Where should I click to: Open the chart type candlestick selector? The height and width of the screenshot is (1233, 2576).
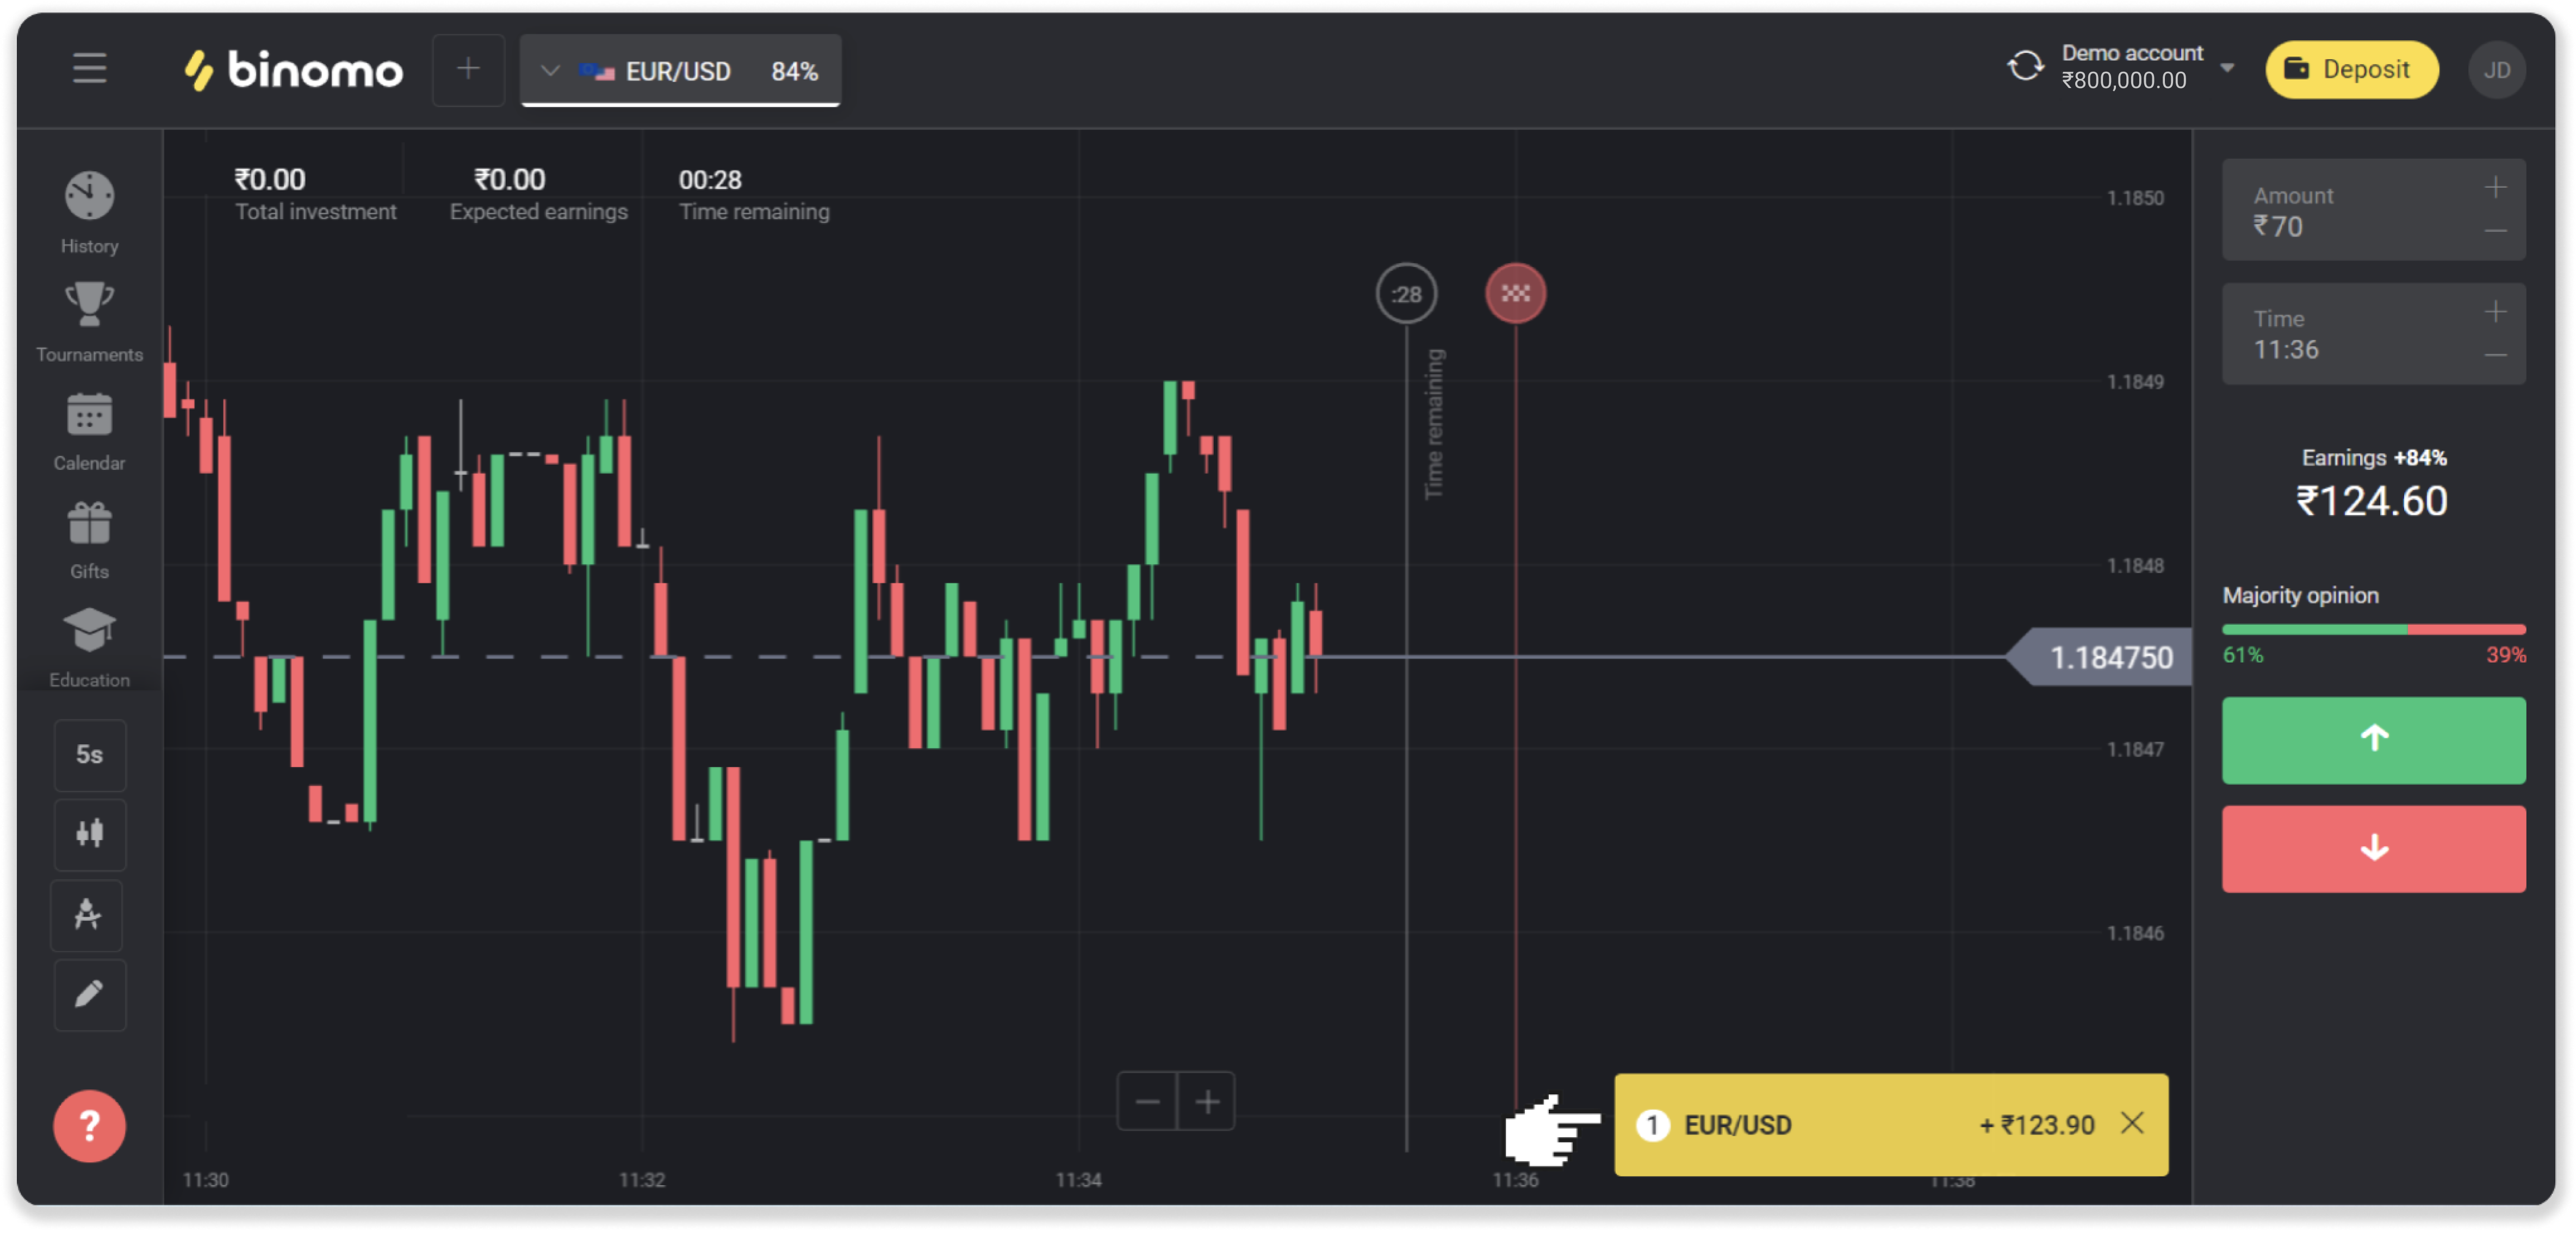click(89, 834)
